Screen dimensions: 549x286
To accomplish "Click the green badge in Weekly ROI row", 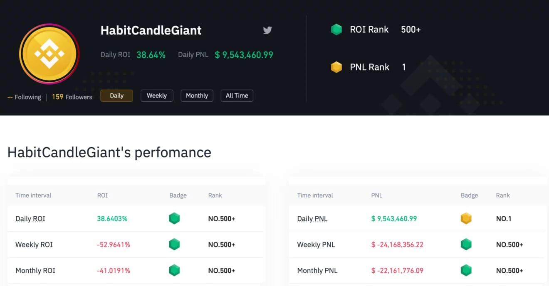I will click(174, 244).
